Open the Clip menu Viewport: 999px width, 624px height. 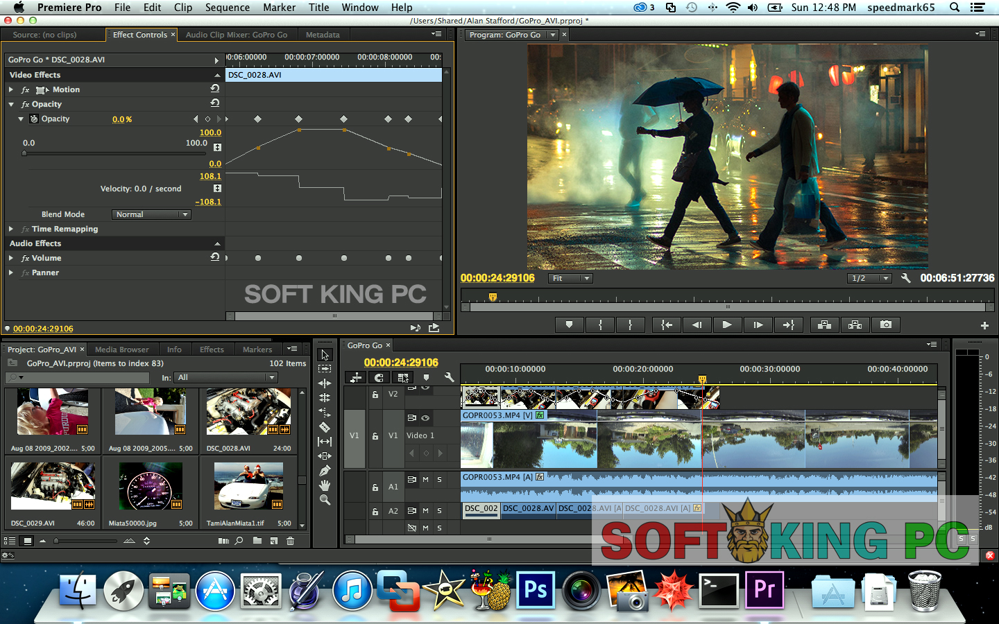(183, 7)
